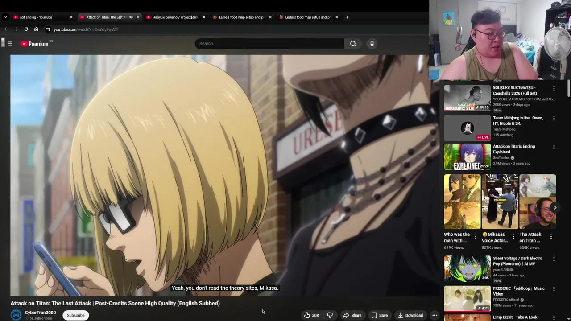
Task: Open the more actions ellipsis menu
Action: [x=434, y=315]
